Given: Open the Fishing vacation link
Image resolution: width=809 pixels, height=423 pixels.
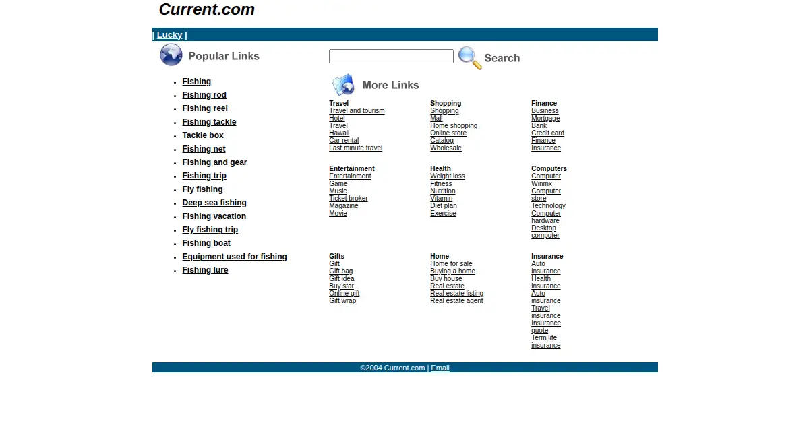Looking at the screenshot, I should 214,216.
